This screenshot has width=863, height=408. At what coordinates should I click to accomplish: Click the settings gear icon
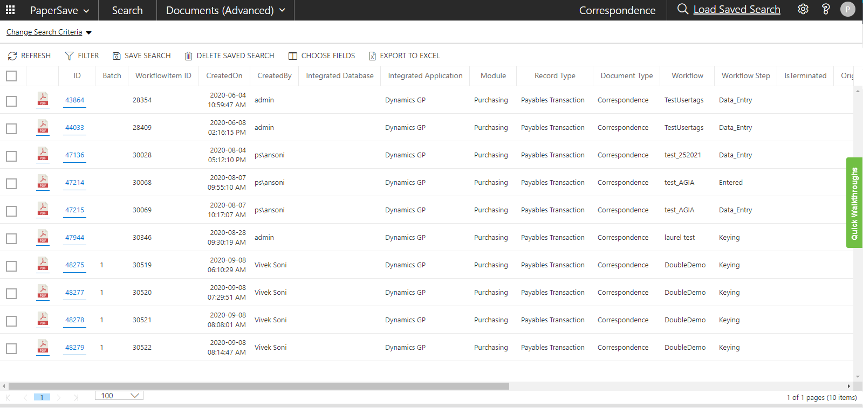click(803, 9)
